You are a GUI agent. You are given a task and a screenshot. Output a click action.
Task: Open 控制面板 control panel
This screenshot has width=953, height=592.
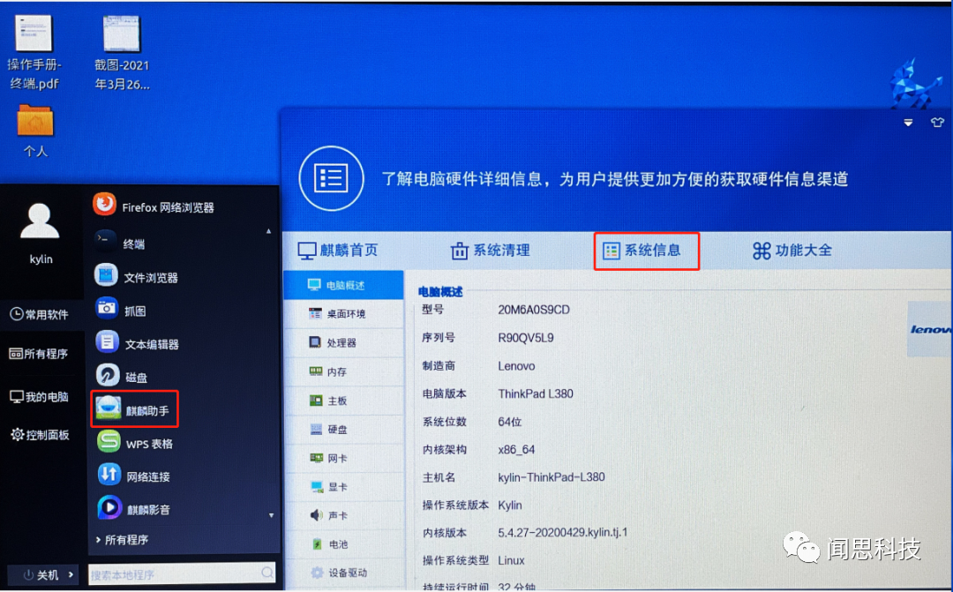(x=40, y=435)
